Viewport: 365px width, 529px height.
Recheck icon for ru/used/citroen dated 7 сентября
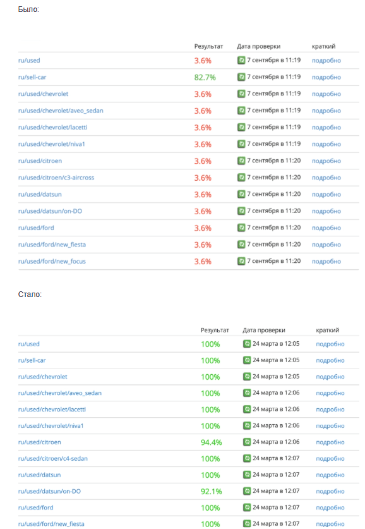pos(241,161)
